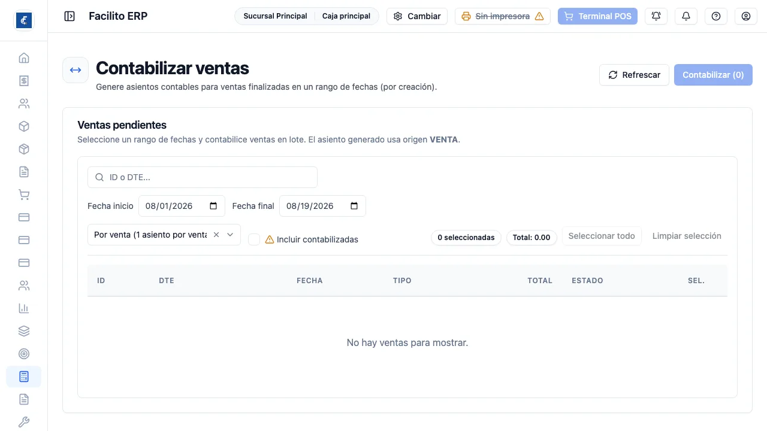Image resolution: width=767 pixels, height=431 pixels.
Task: Open the Por venta grouping dropdown
Action: click(x=164, y=235)
